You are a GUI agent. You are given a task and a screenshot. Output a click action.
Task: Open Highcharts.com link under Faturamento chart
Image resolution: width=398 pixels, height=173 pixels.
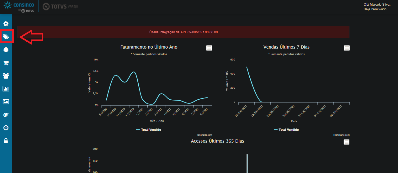pos(204,135)
